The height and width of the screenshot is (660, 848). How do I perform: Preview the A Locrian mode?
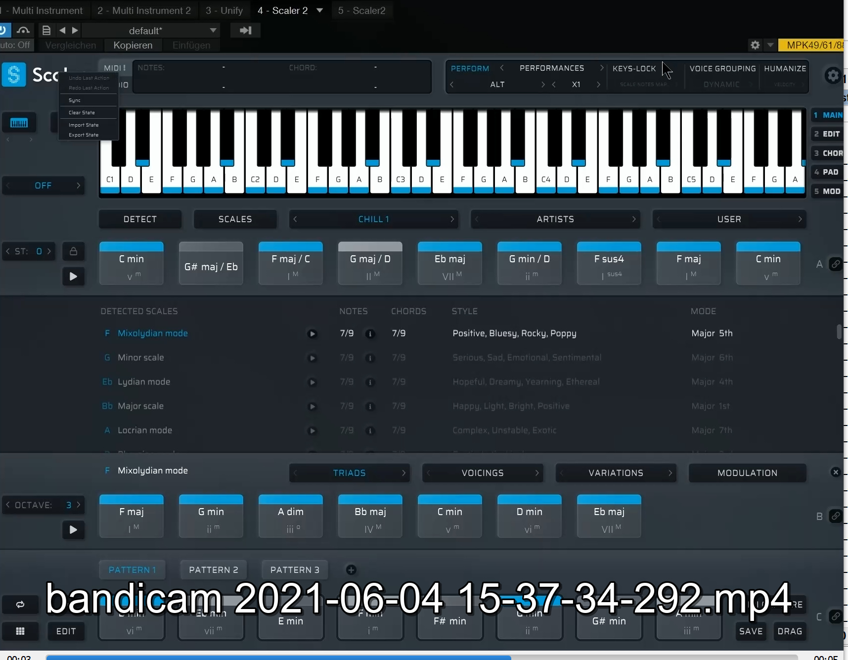click(x=312, y=431)
